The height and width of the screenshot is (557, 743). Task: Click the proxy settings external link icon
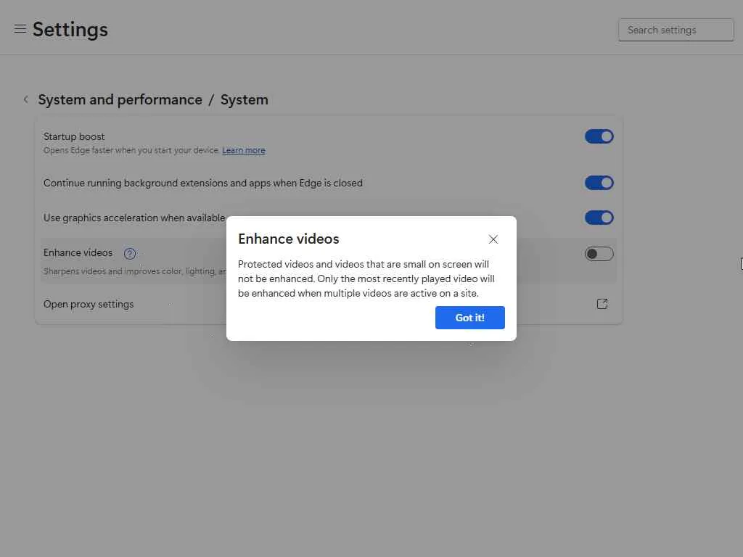[602, 304]
